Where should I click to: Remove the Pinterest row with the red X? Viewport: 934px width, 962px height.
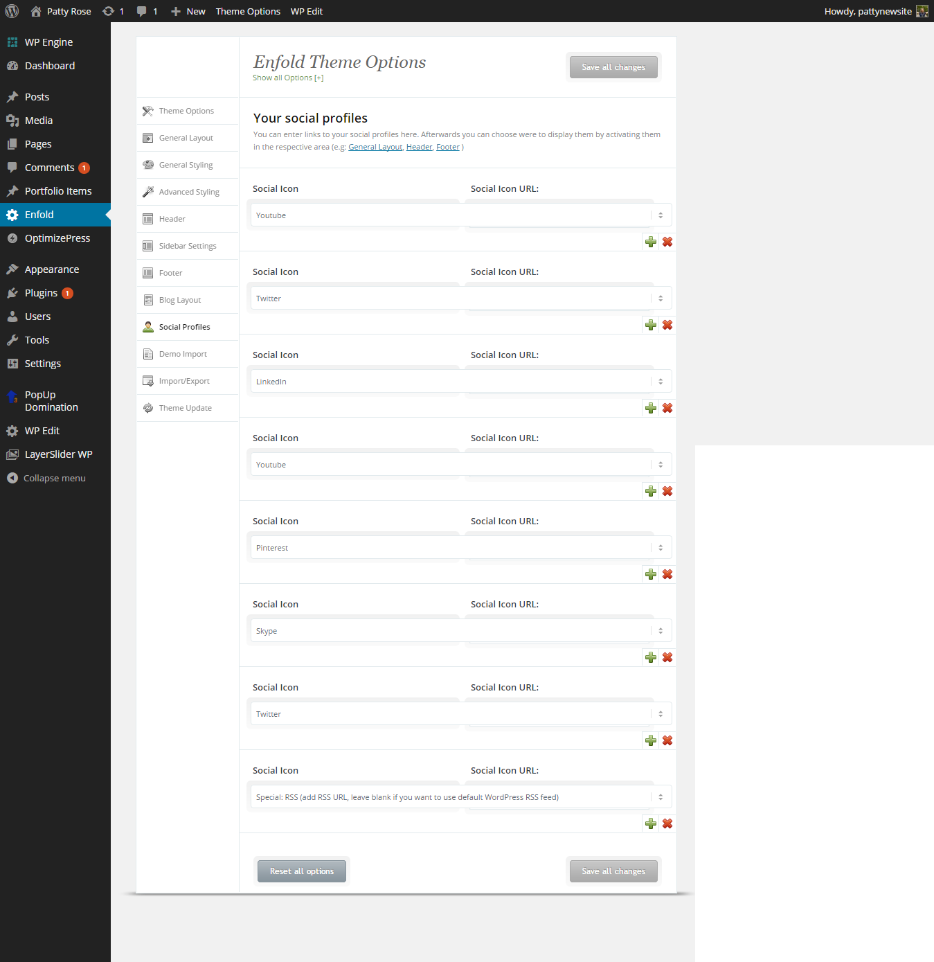[x=667, y=574]
